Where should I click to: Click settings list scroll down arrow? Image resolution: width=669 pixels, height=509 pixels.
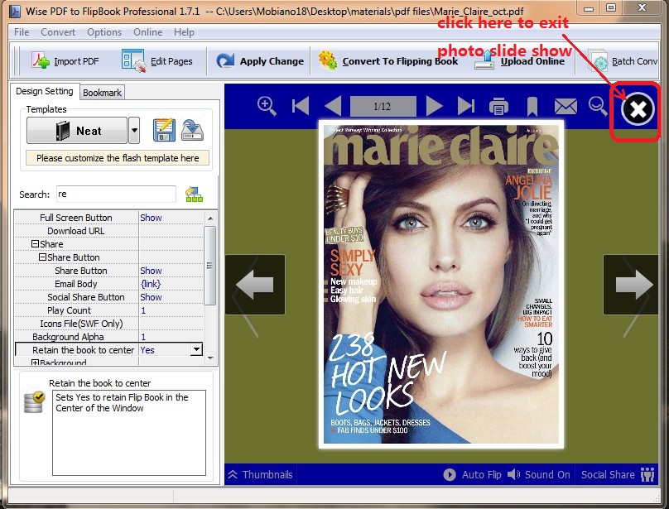[210, 358]
